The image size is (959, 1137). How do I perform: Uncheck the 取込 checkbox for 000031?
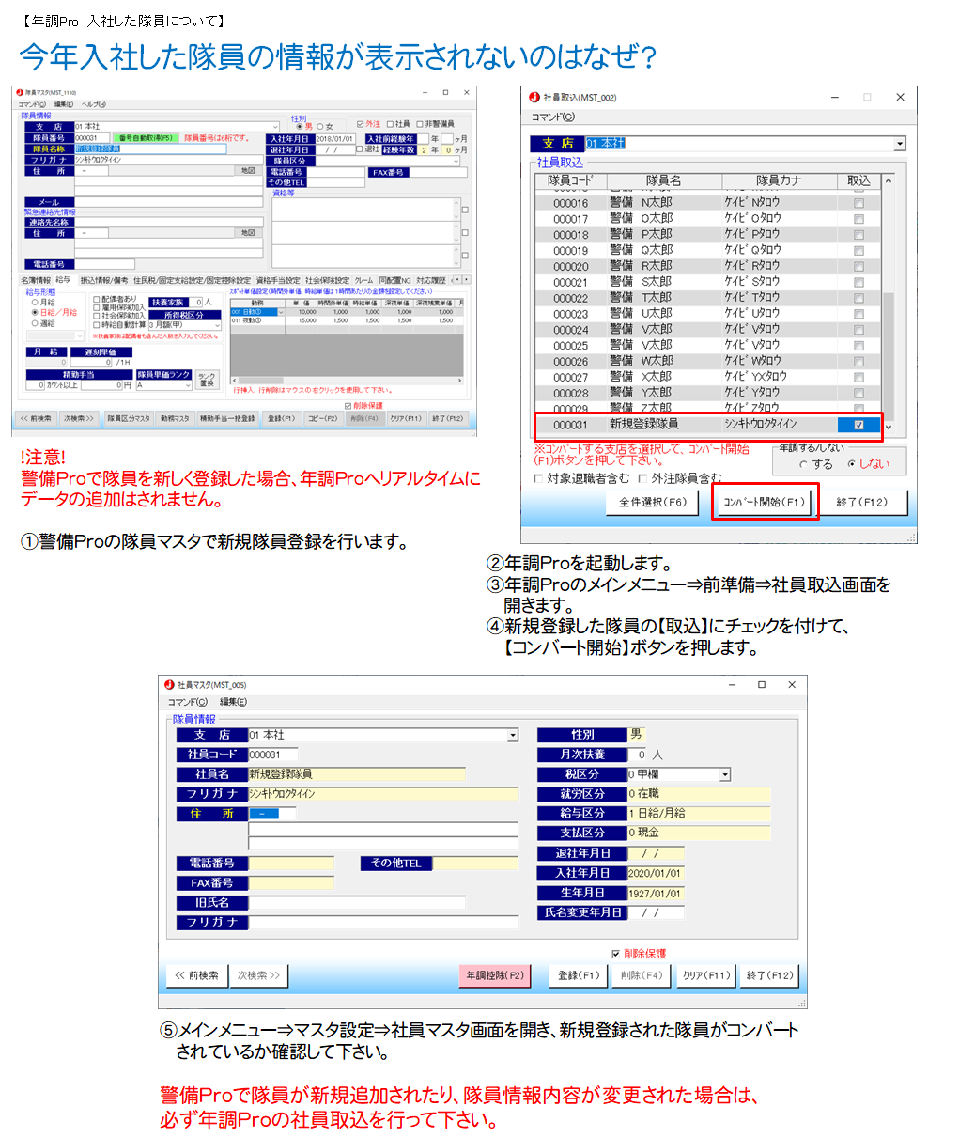[x=858, y=425]
